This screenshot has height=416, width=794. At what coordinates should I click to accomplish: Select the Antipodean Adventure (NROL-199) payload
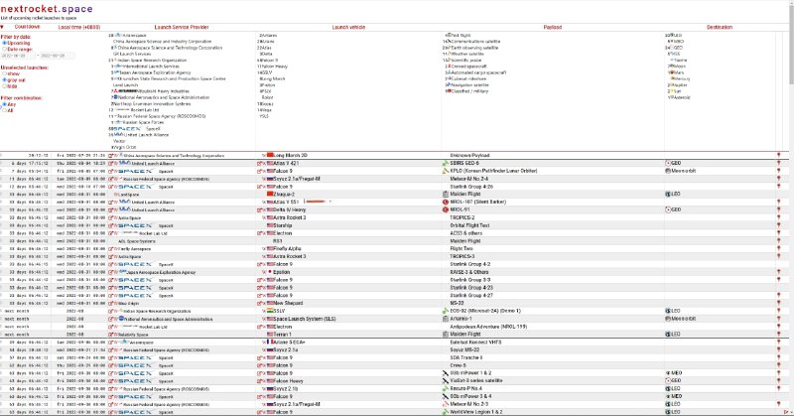(x=488, y=327)
